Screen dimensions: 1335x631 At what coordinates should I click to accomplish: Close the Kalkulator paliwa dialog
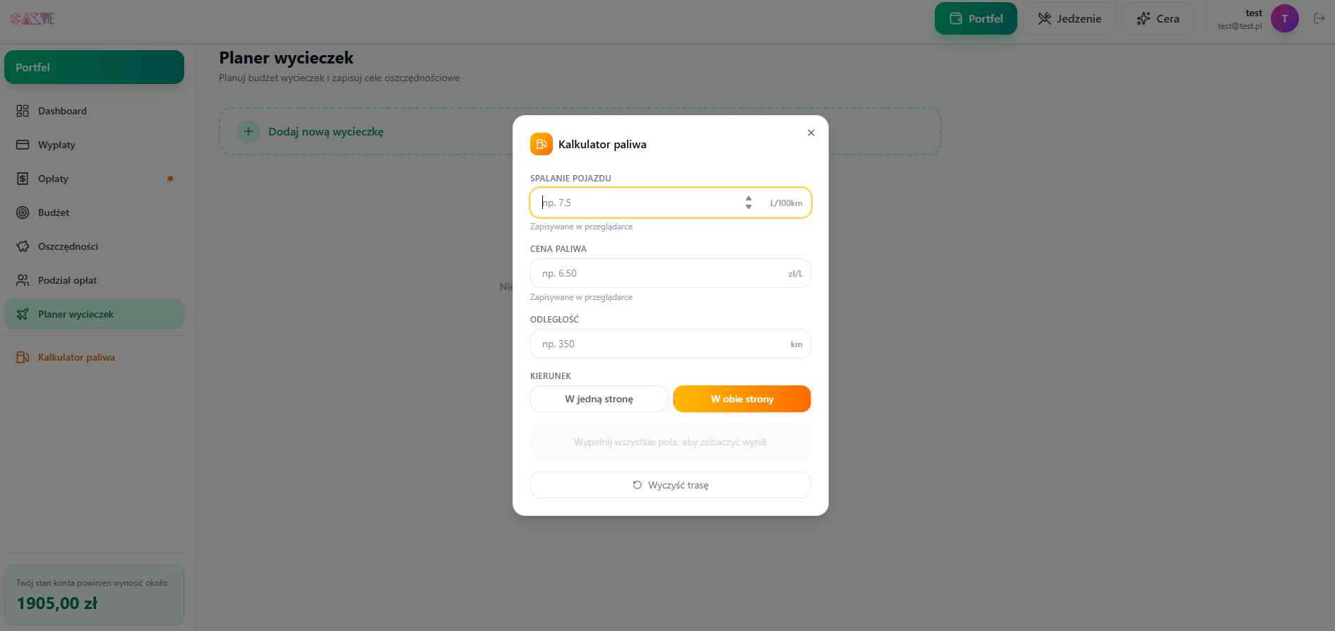pyautogui.click(x=811, y=133)
